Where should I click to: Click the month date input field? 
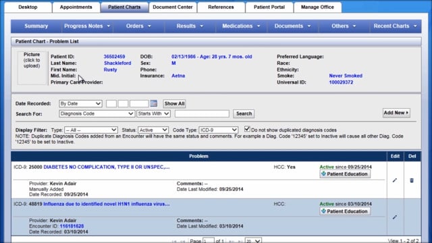point(111,103)
